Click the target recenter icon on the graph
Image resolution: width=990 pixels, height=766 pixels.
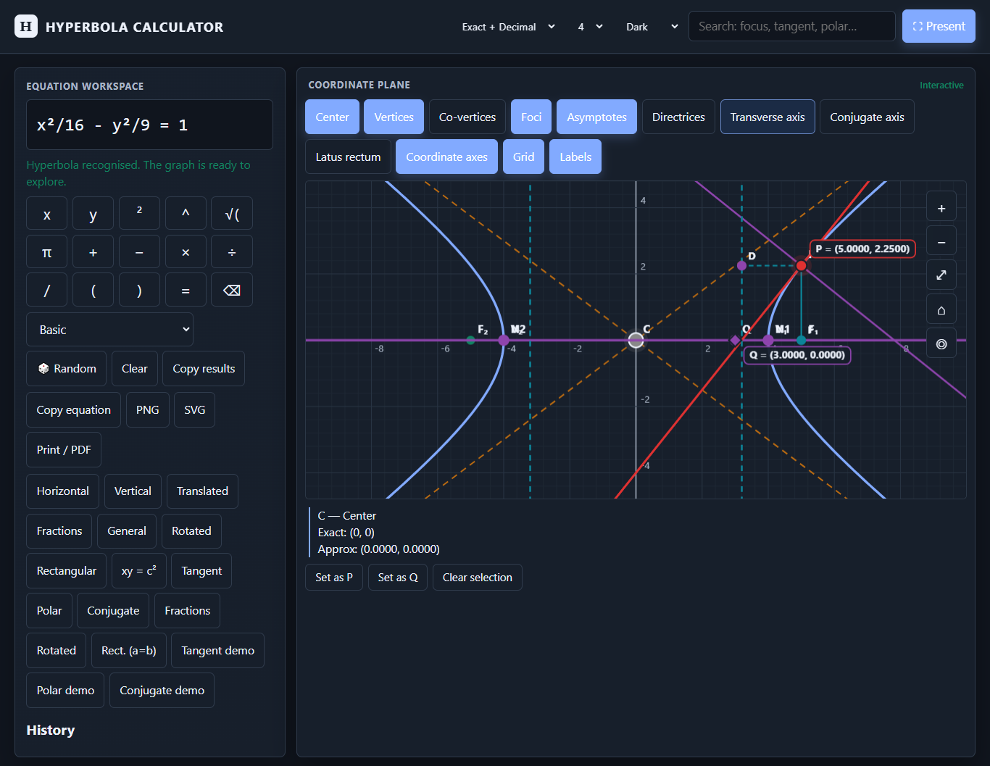coord(941,344)
